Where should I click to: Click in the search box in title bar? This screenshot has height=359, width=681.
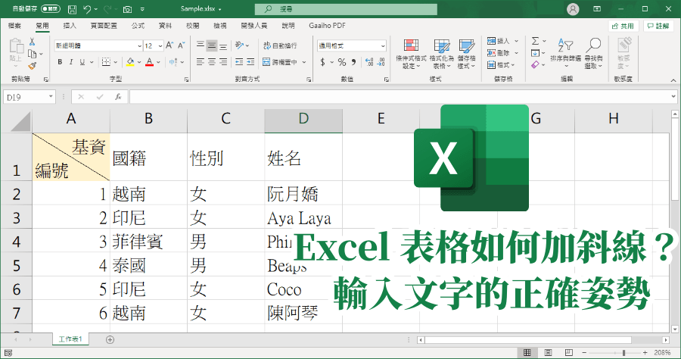[346, 8]
